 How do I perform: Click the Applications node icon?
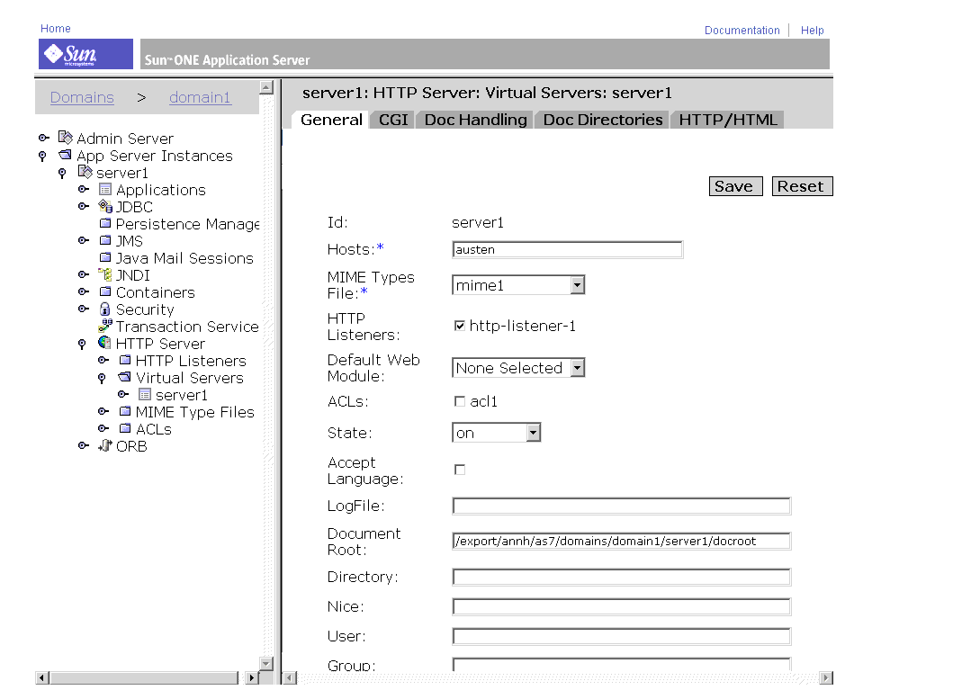point(105,189)
